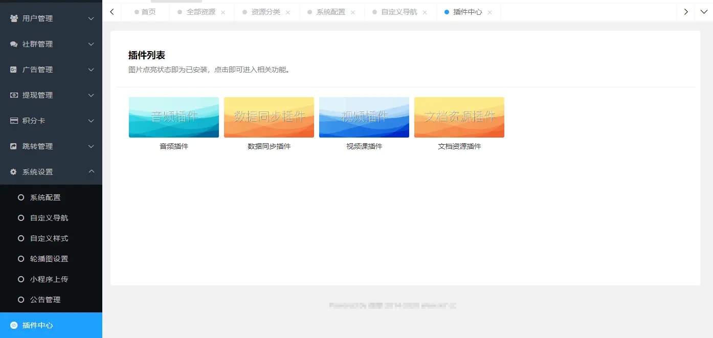This screenshot has width=713, height=338.
Task: Go to 轮播图设置 in the sidebar
Action: (48, 259)
